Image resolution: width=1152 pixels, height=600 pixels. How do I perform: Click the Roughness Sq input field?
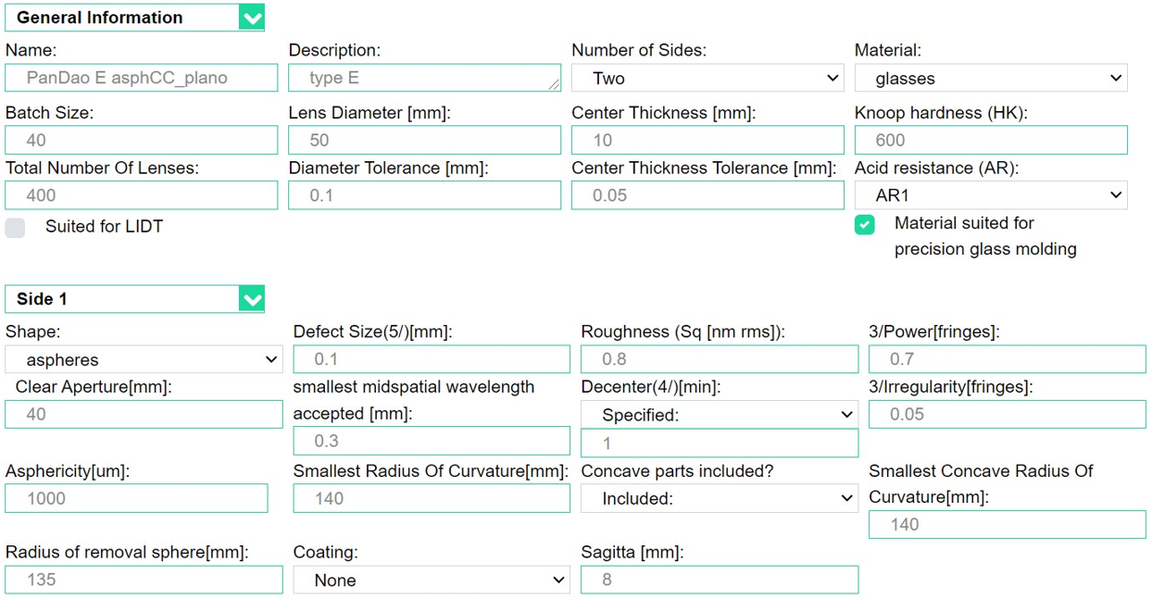719,359
